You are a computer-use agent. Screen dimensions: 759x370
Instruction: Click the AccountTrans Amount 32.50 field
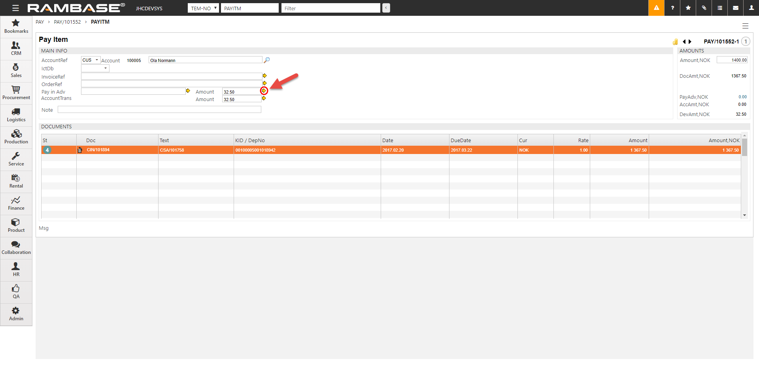[x=242, y=99]
